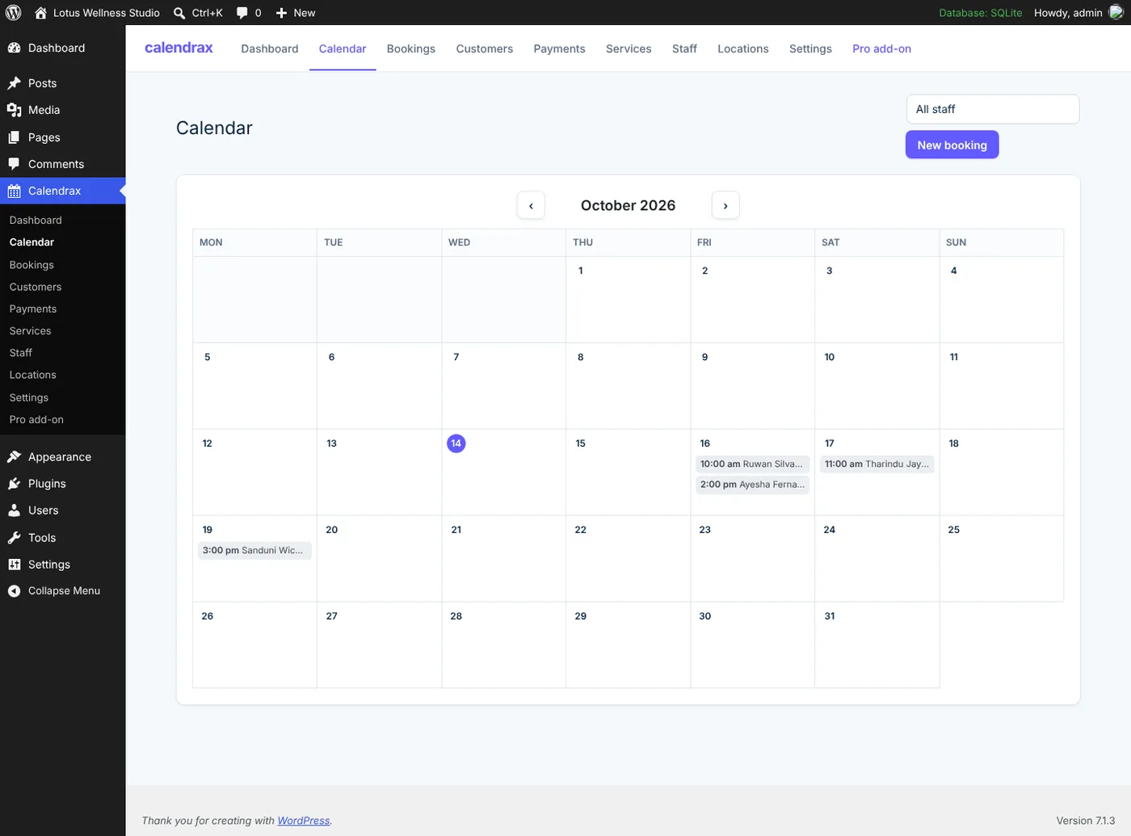1131x836 pixels.
Task: Open the All staff dropdown
Action: pyautogui.click(x=993, y=109)
